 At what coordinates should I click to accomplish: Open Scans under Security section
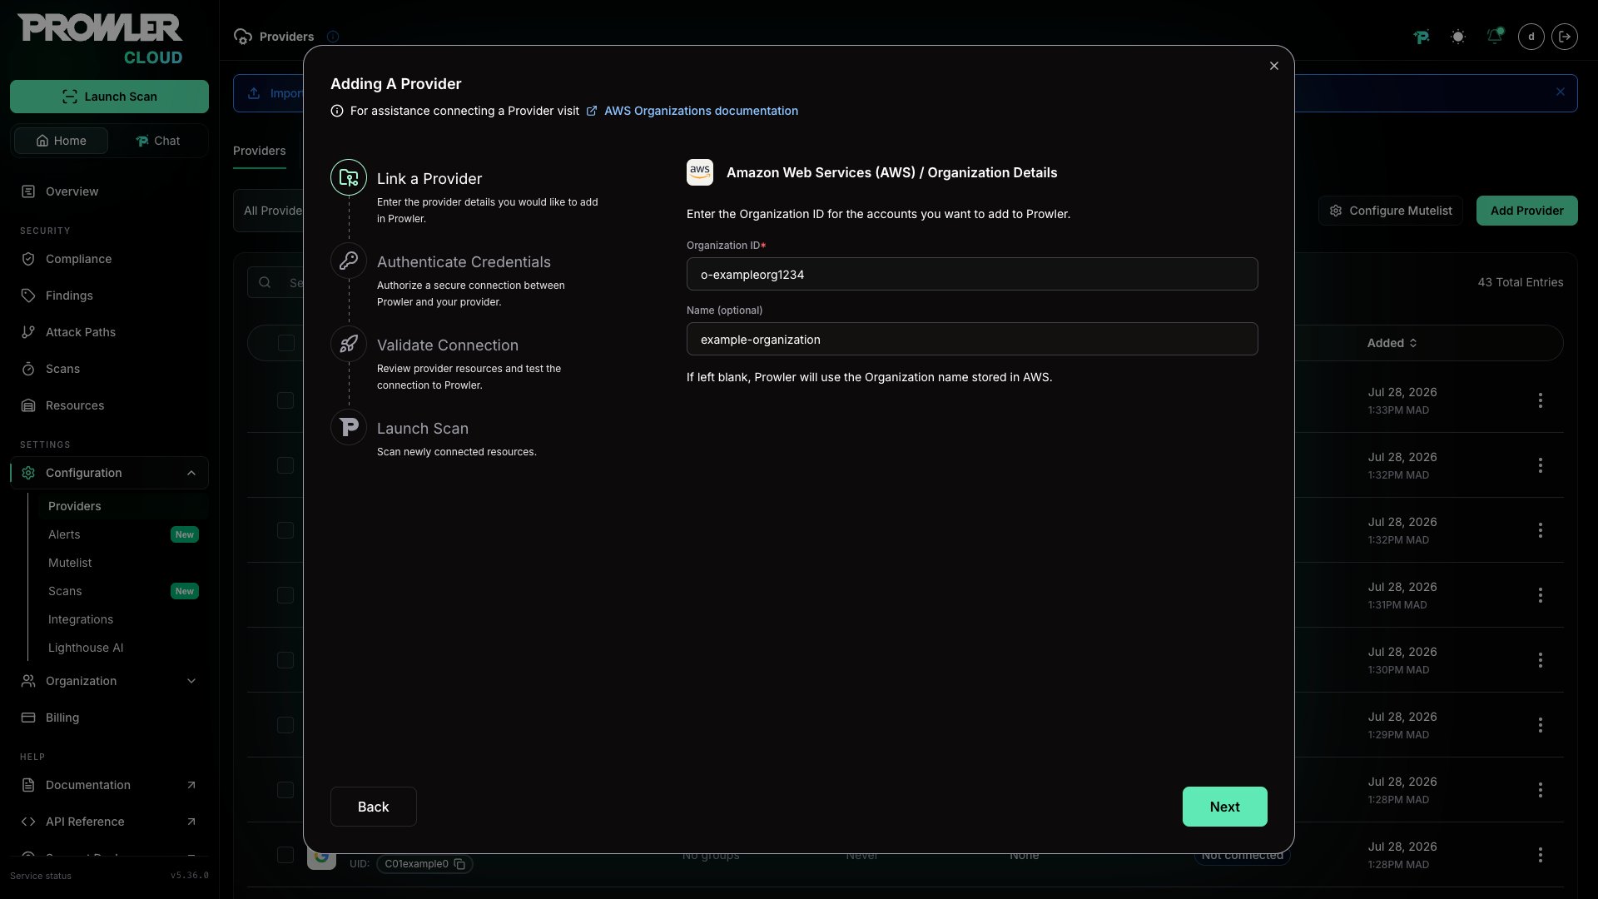[62, 369]
